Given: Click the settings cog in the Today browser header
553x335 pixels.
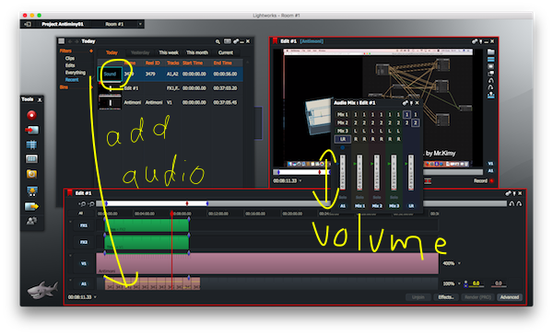Looking at the screenshot, I should [235, 41].
